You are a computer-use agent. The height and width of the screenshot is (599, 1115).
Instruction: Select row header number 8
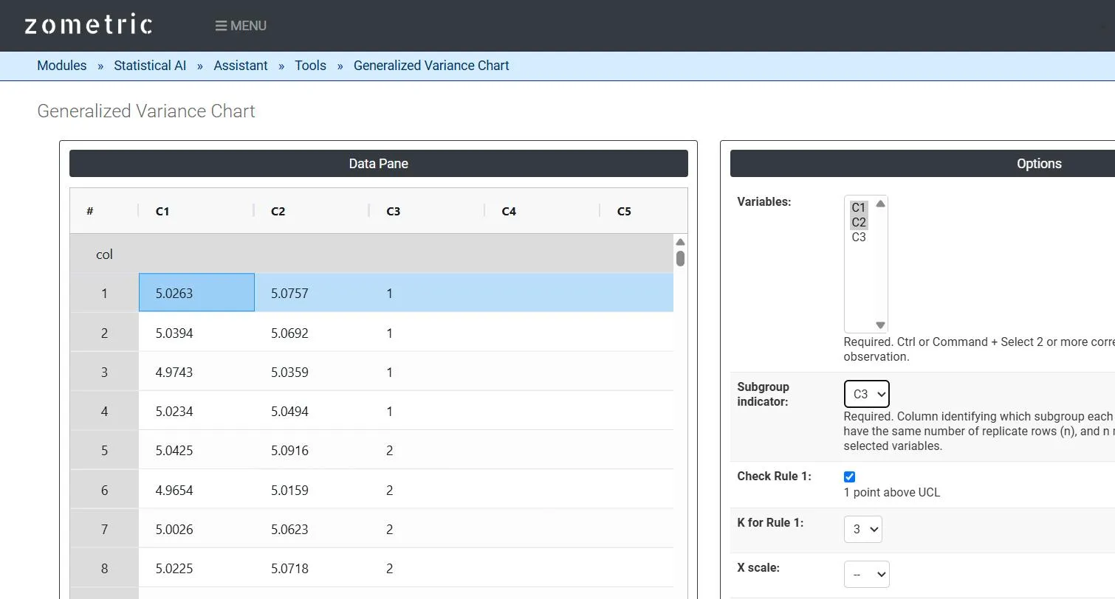104,568
